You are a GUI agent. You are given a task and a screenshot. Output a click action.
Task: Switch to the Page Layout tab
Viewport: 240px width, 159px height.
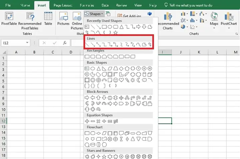63,5
